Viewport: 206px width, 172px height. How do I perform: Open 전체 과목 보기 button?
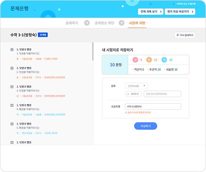[x=151, y=12]
